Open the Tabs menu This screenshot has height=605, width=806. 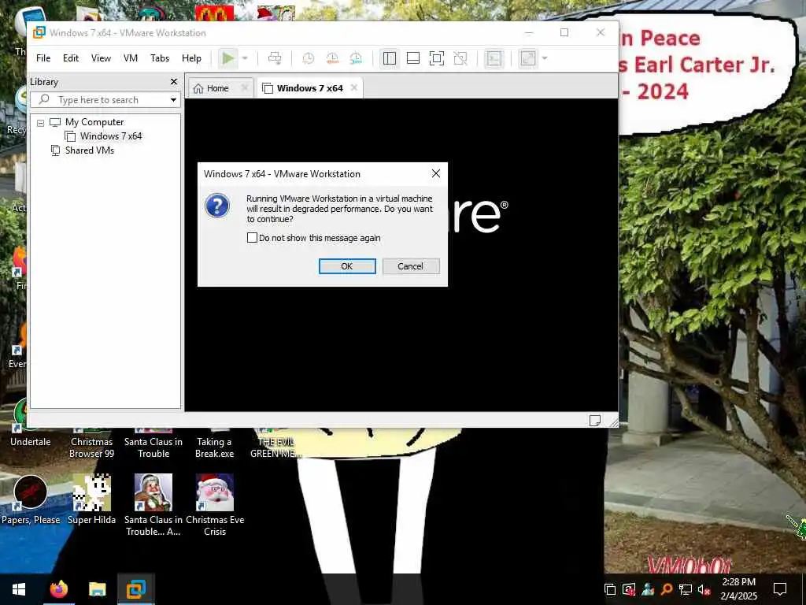160,58
